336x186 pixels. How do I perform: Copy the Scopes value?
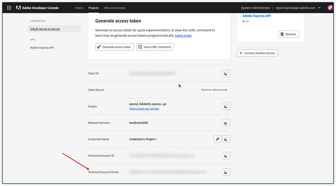pyautogui.click(x=226, y=106)
